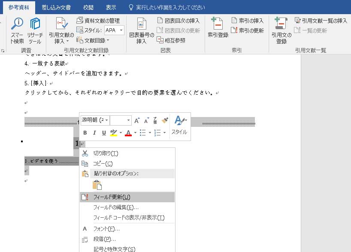Click the format painter brush in mini toolbar
The width and height of the screenshot is (351, 252).
[165, 120]
